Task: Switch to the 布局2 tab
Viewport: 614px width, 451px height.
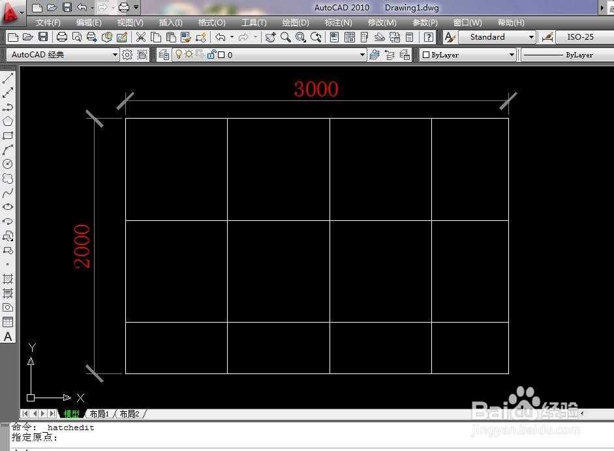Action: point(129,413)
